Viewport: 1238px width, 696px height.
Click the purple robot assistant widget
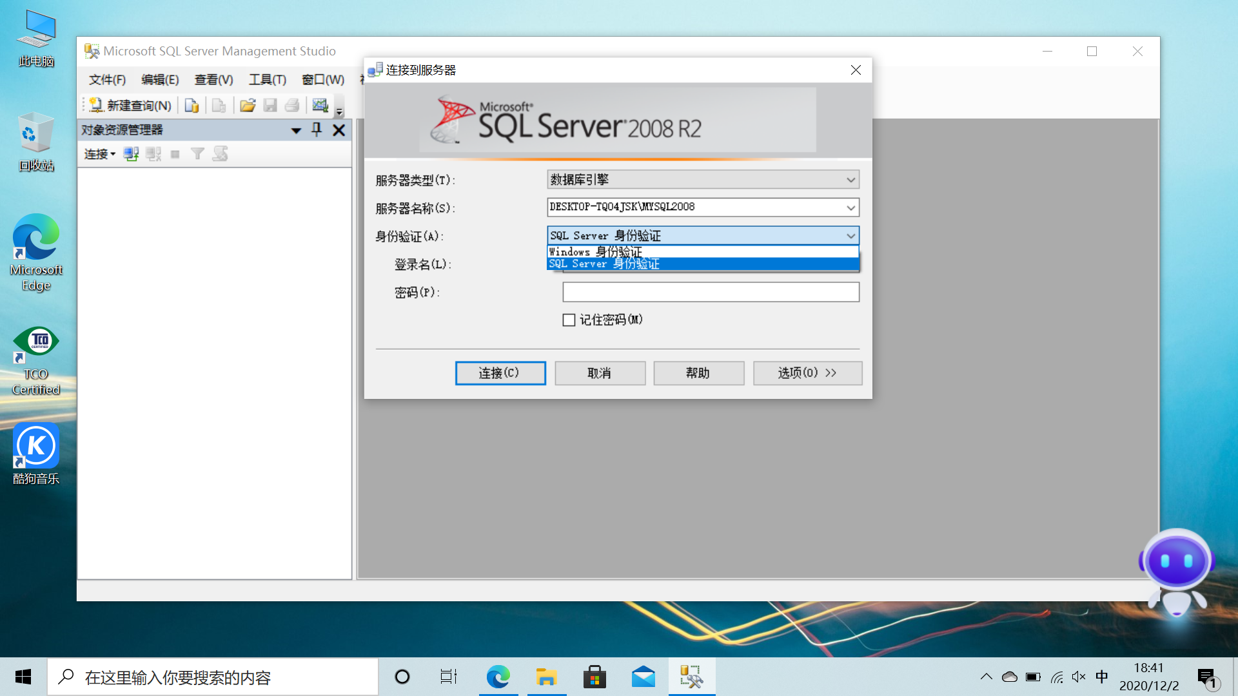[x=1177, y=572]
